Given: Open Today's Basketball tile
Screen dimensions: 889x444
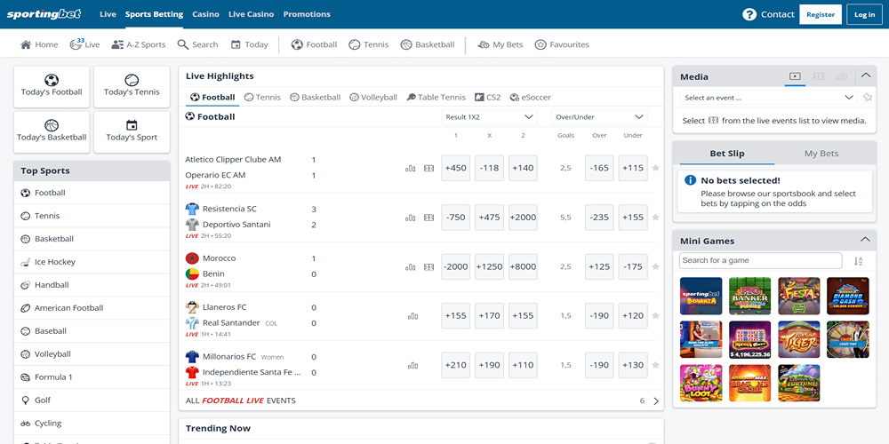Looking at the screenshot, I should coord(52,132).
